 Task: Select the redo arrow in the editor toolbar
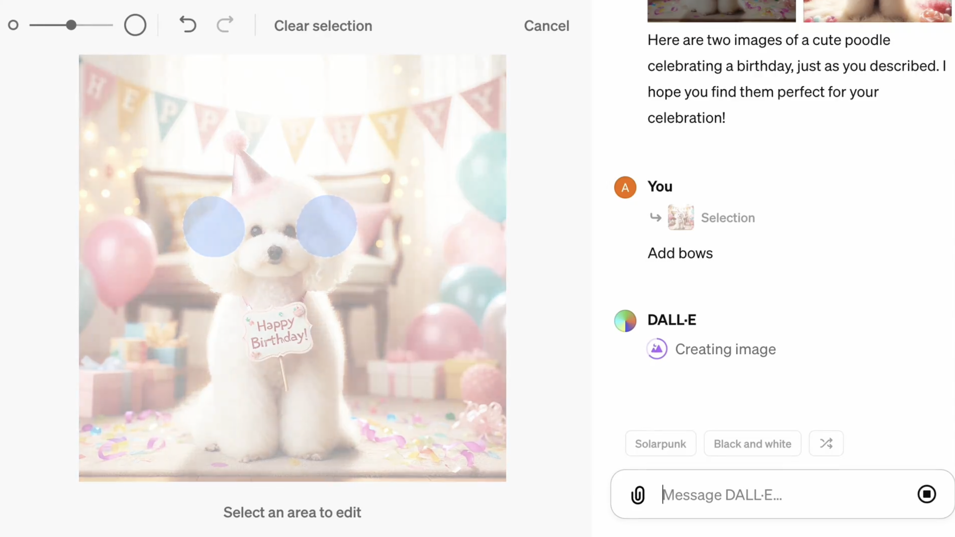click(x=225, y=25)
